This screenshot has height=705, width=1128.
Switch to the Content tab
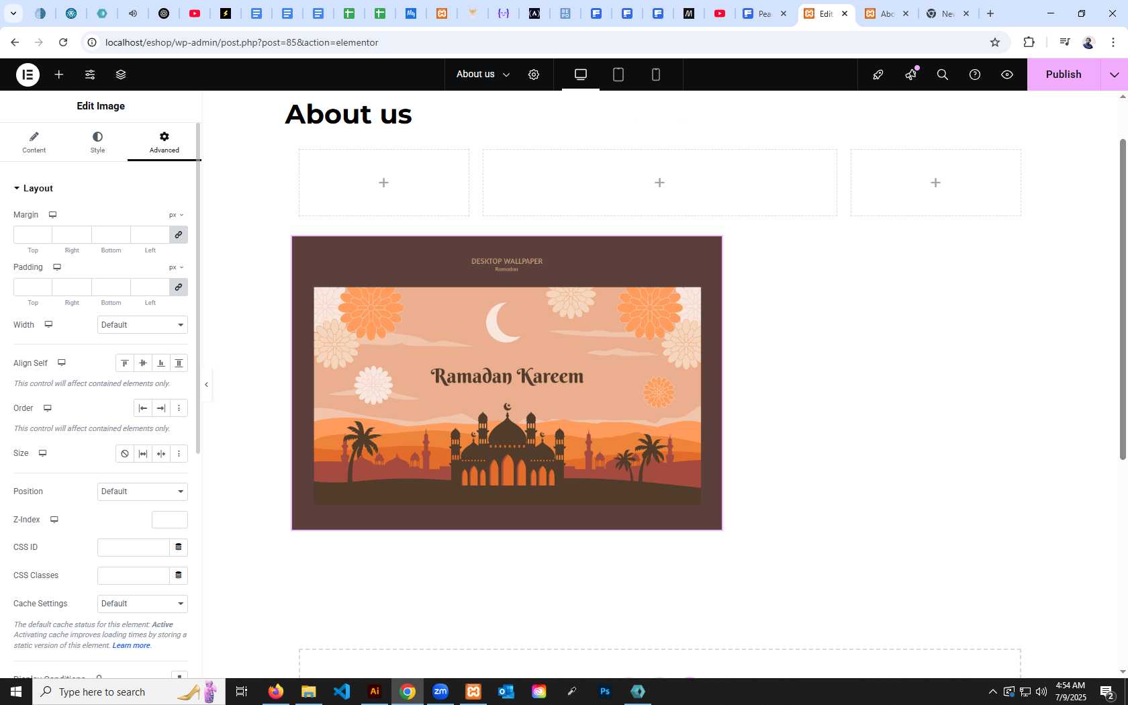[x=34, y=142]
